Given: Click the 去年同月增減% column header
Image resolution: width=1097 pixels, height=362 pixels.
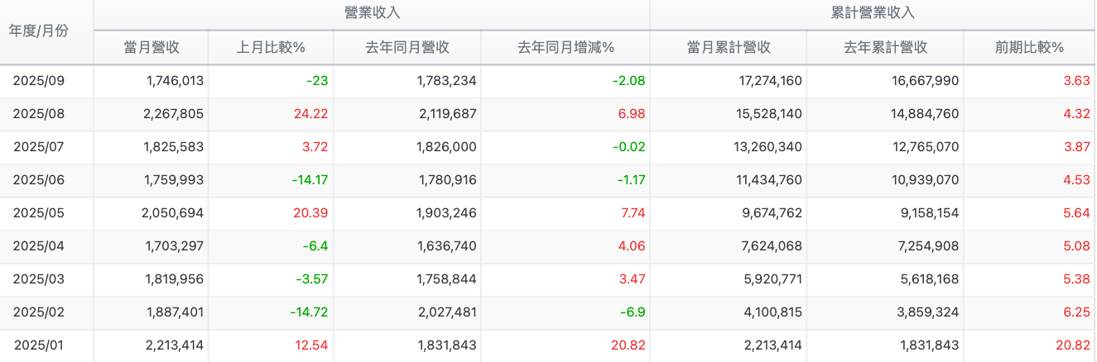Looking at the screenshot, I should tap(565, 47).
